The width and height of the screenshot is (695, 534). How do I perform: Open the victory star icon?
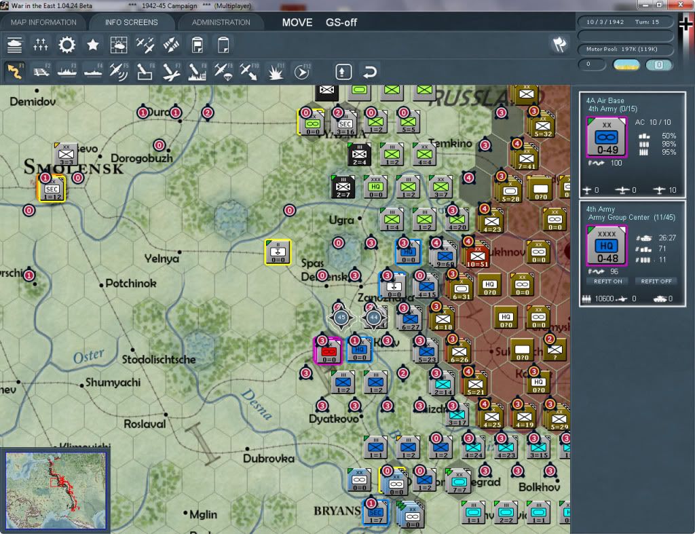click(x=92, y=45)
